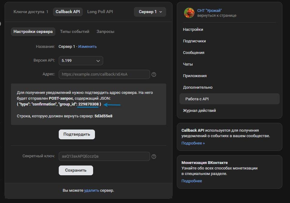Screen dimensions: 290x203
Task: Open Подробнее link under Монетизация ВКонтакте
Action: pyautogui.click(x=191, y=181)
